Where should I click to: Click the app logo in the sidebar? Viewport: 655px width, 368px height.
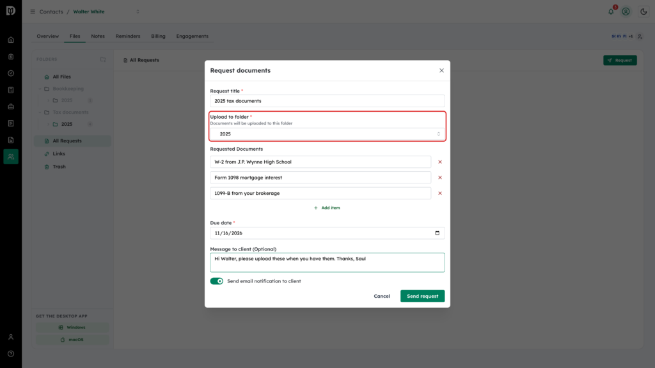11,10
